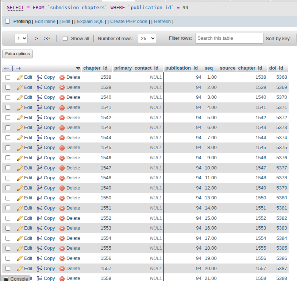The image size is (297, 281).
Task: Sort by the seq column header
Action: 209,68
